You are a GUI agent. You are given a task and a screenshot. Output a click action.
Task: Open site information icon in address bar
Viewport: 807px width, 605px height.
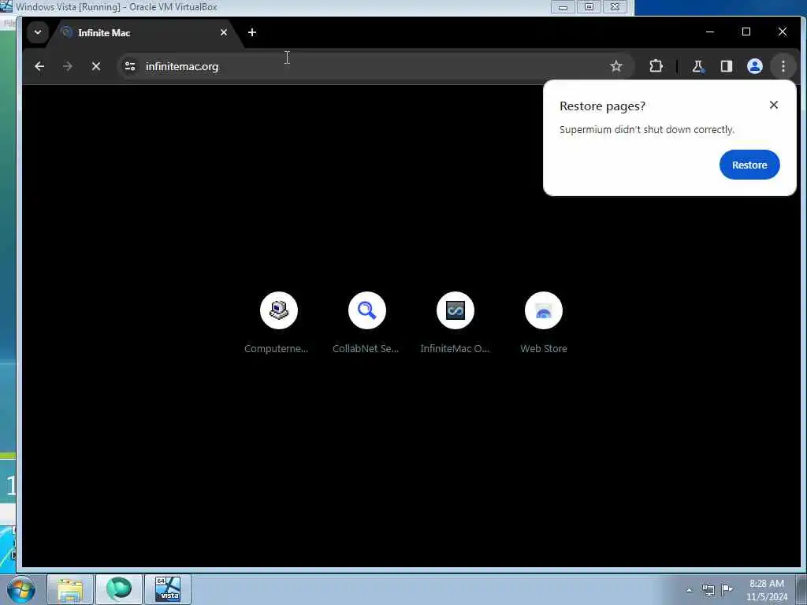coord(130,66)
